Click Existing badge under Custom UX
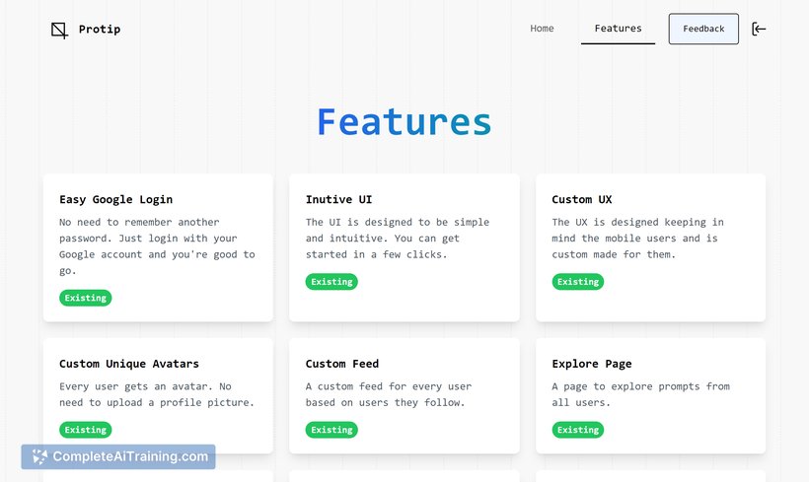809x482 pixels. [578, 282]
